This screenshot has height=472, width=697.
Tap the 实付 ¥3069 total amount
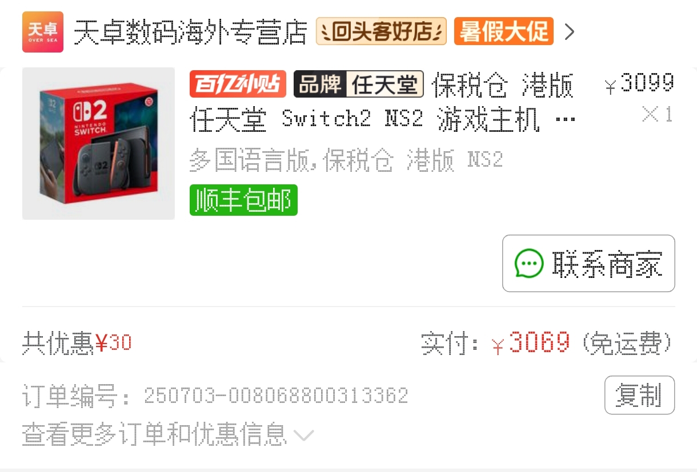pyautogui.click(x=547, y=343)
